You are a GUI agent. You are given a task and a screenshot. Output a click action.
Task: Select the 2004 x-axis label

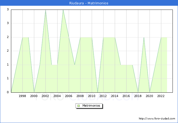point(57,96)
